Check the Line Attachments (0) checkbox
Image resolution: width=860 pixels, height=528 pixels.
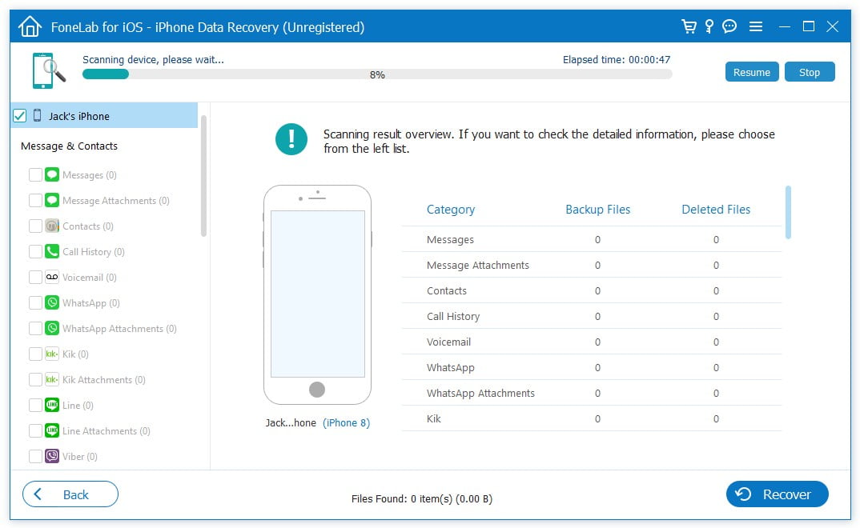(x=36, y=430)
